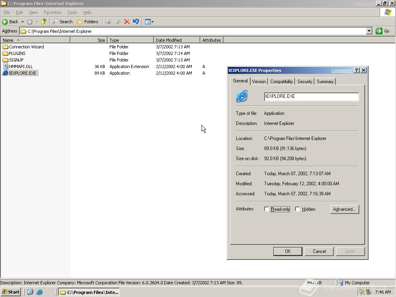
Task: Confirm with the OK button
Action: point(288,251)
